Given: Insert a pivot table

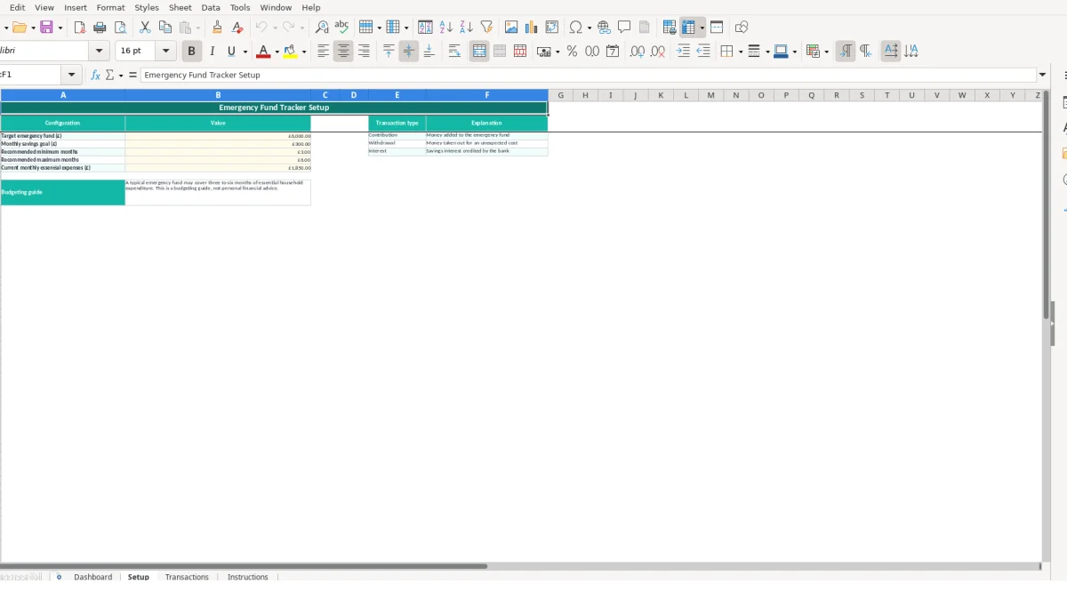Looking at the screenshot, I should click(552, 28).
